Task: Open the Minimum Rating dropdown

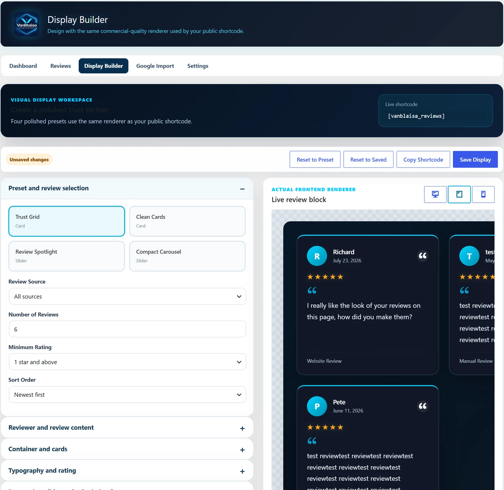Action: (x=127, y=362)
